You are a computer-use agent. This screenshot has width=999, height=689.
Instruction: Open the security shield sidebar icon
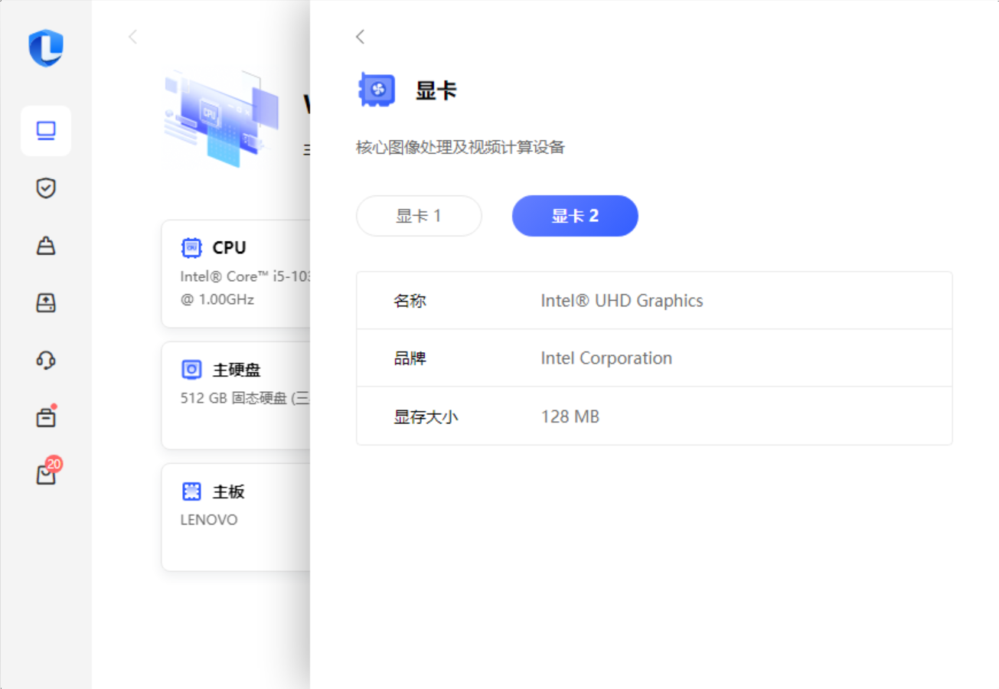pyautogui.click(x=46, y=188)
